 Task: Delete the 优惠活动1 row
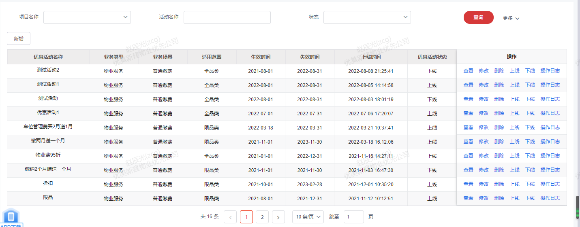(x=499, y=113)
